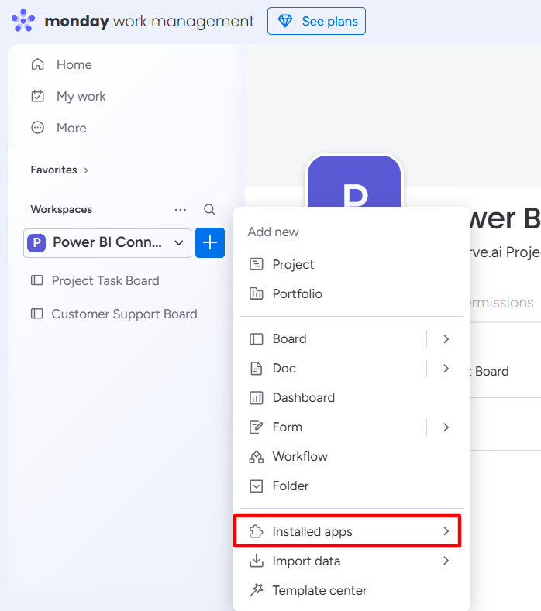Click the Project Task Board icon
This screenshot has height=611, width=541.
(x=37, y=280)
